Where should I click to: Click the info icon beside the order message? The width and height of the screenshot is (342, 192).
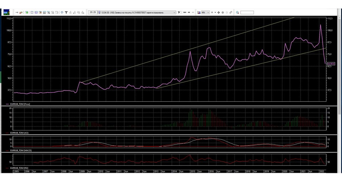pos(99,13)
